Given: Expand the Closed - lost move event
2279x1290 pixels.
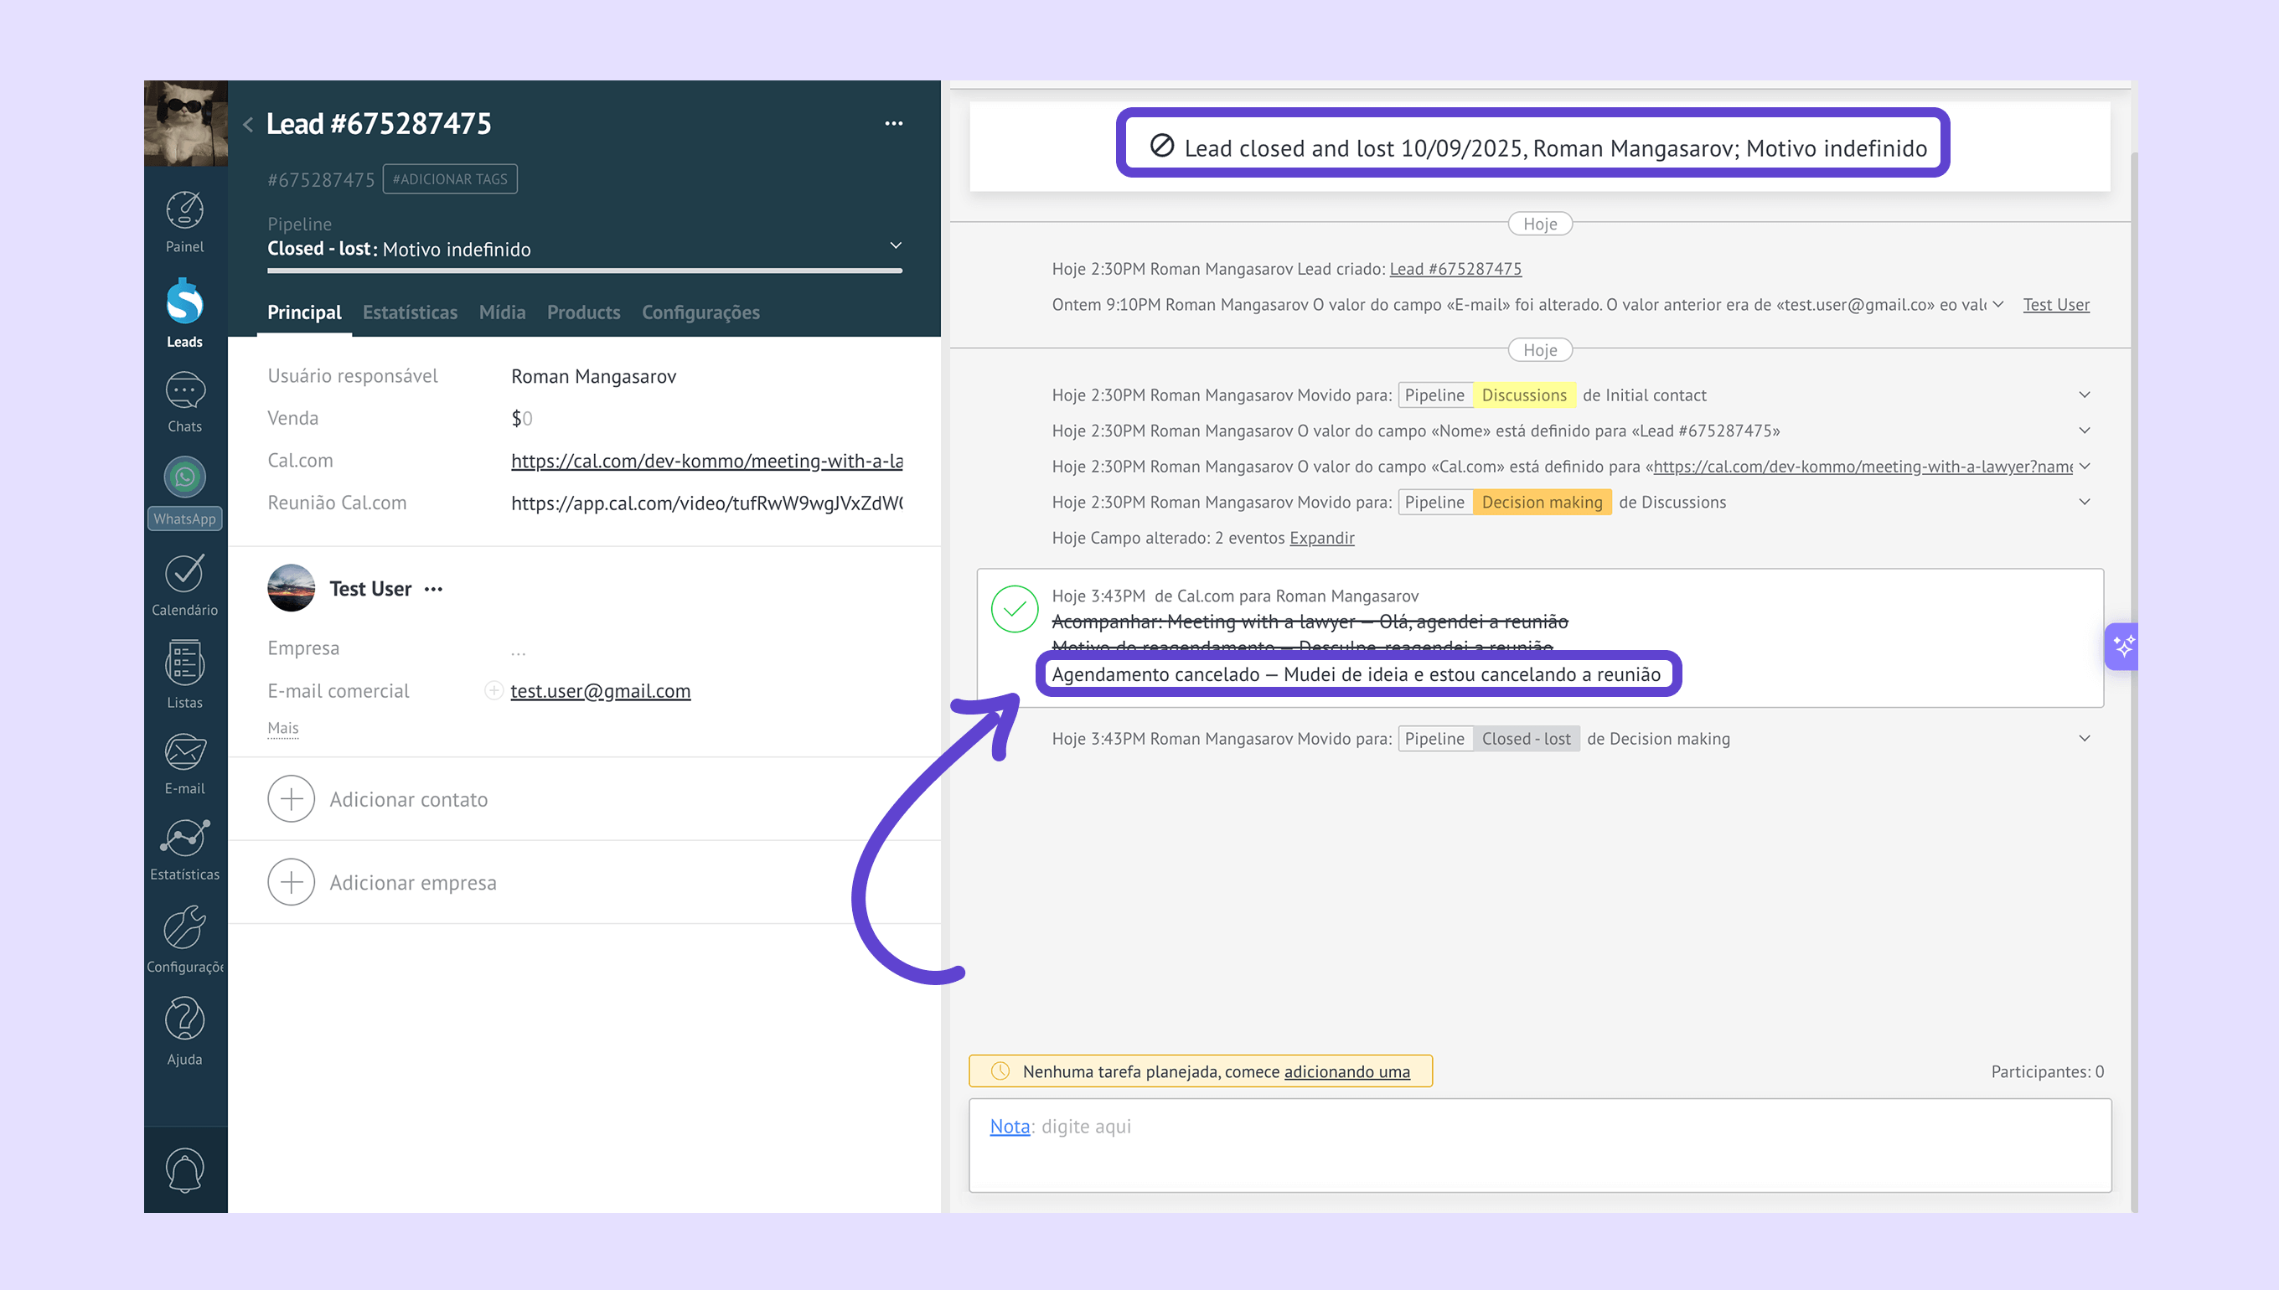Looking at the screenshot, I should pos(2084,738).
